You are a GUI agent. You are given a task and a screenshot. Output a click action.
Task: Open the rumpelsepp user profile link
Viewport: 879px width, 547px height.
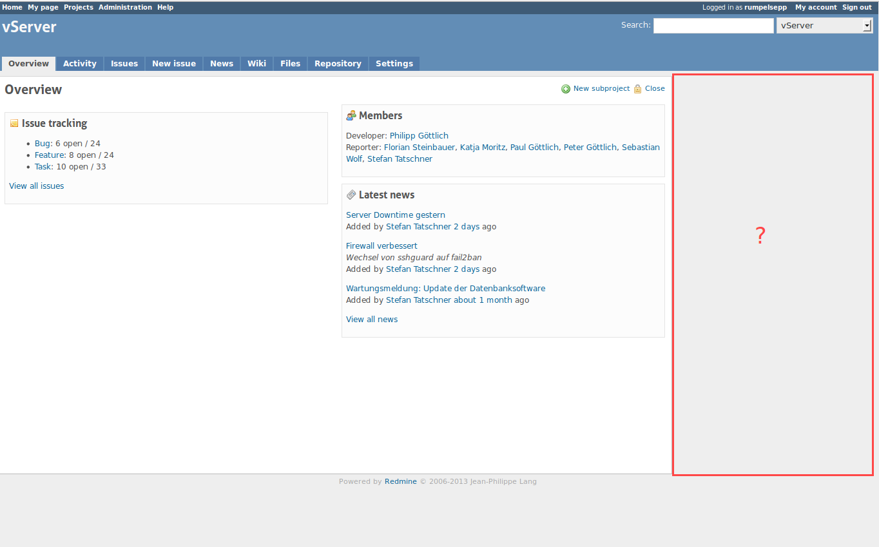click(x=766, y=8)
